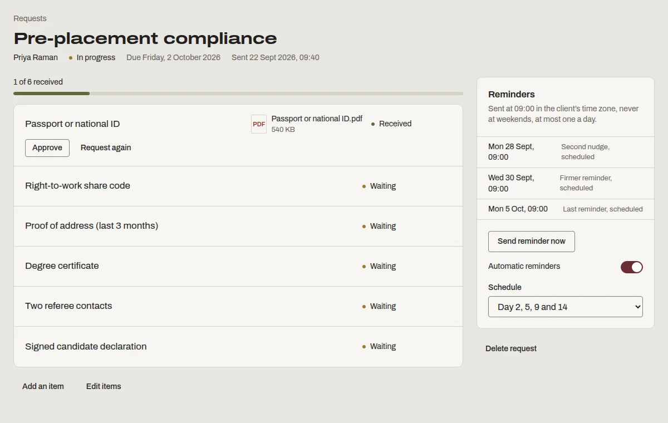668x423 pixels.
Task: Select Degree certificate item
Action: (x=238, y=266)
